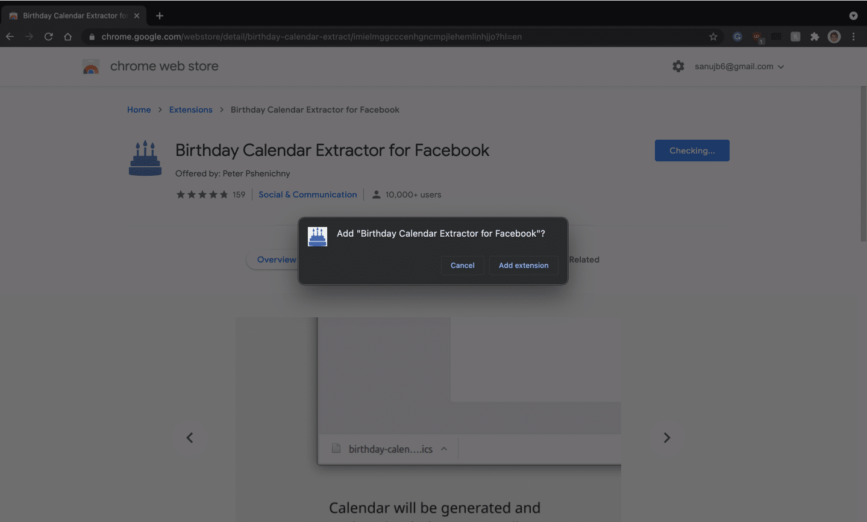The image size is (867, 522).
Task: Show next screenshot with right chevron
Action: [666, 438]
